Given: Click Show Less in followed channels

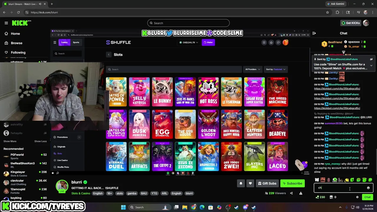Looking at the screenshot, I should coord(40,141).
